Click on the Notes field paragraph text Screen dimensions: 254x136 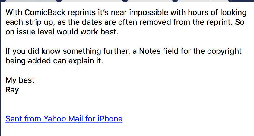[x=124, y=56]
